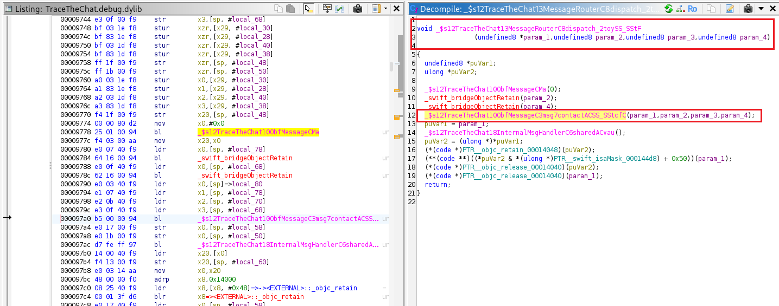Viewport: 779px width, 306px height.
Task: Open the Listing field editor icon
Action: [327, 9]
